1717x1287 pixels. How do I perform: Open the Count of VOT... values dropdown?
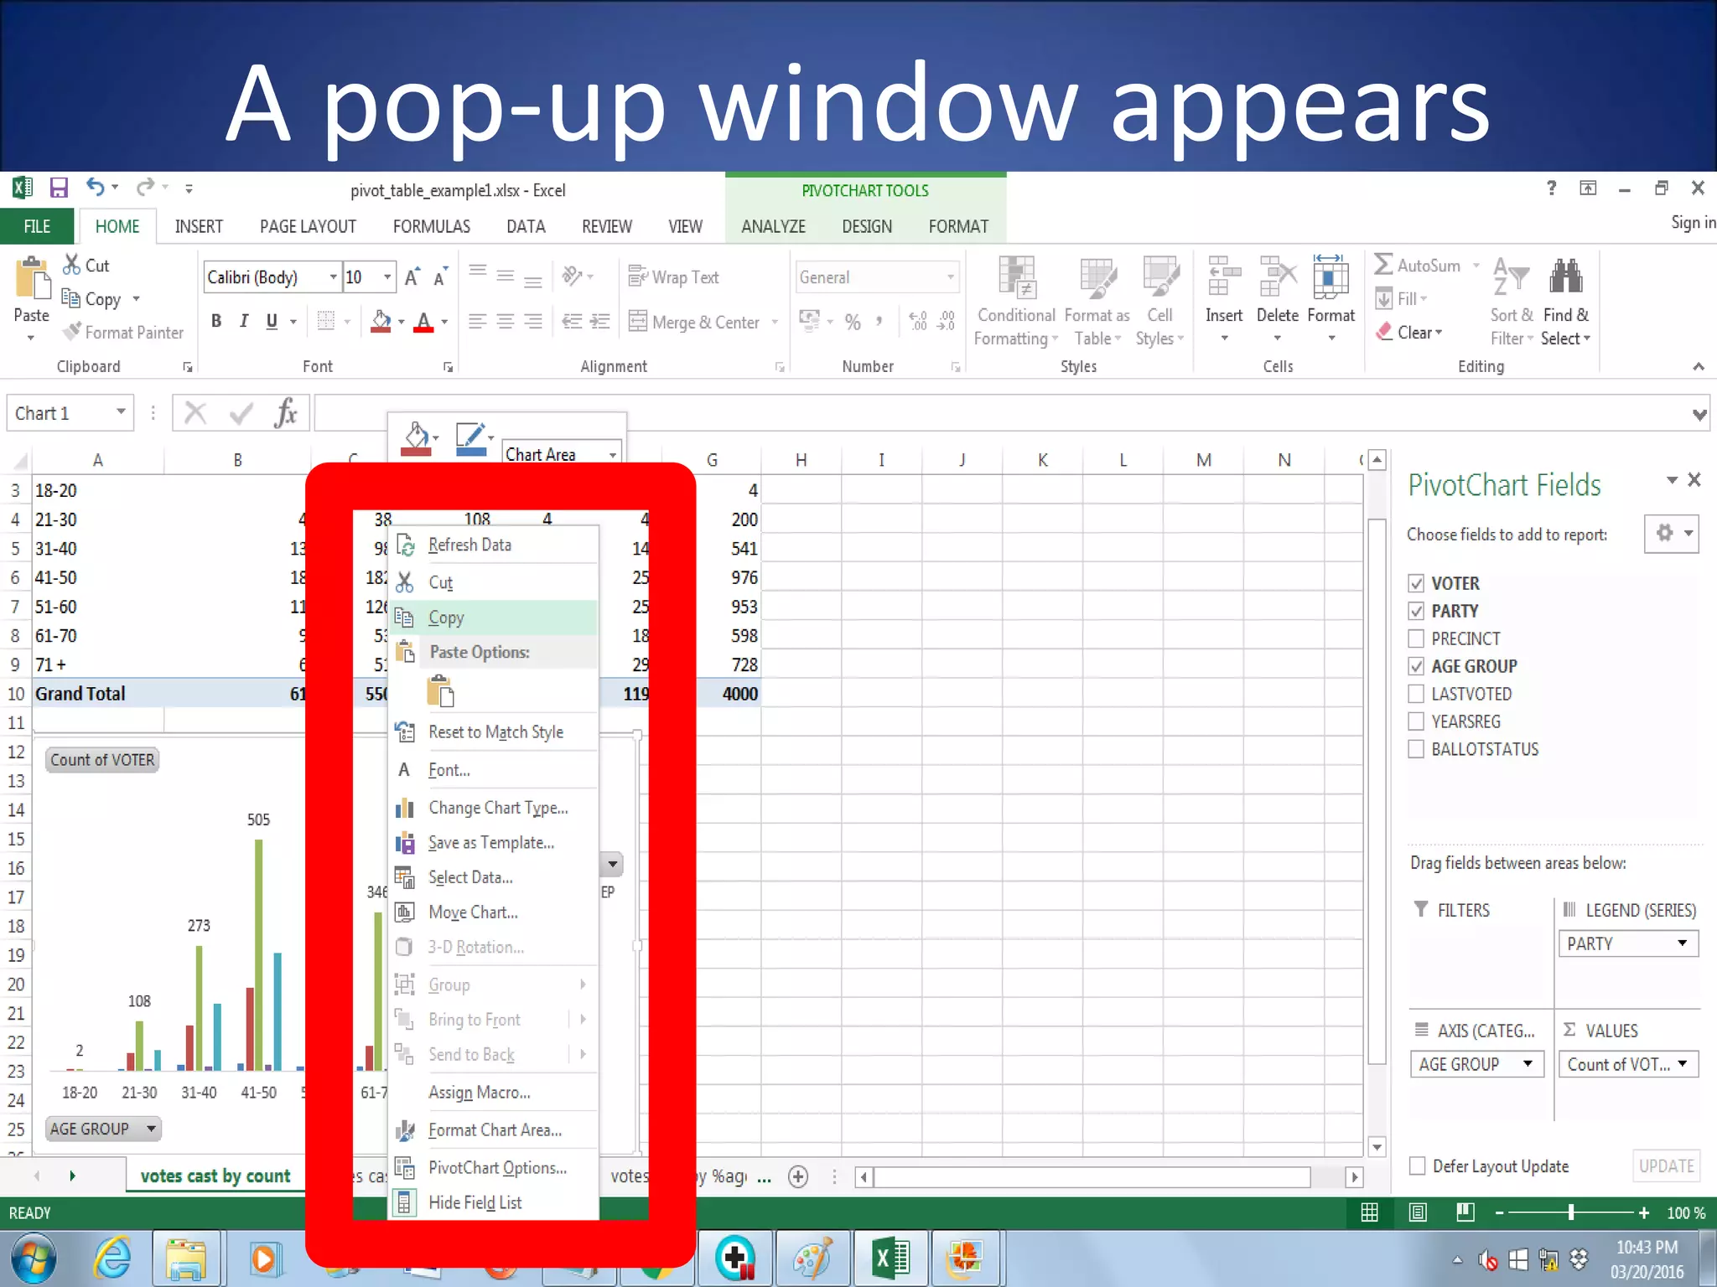tap(1683, 1064)
